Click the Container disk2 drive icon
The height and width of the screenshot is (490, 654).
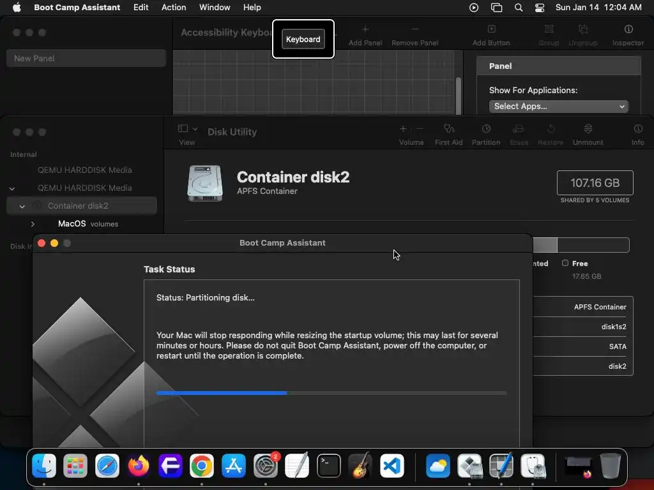pyautogui.click(x=205, y=183)
